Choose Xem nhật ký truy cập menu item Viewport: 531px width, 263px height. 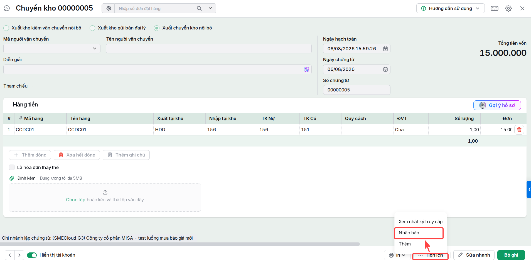click(x=421, y=222)
